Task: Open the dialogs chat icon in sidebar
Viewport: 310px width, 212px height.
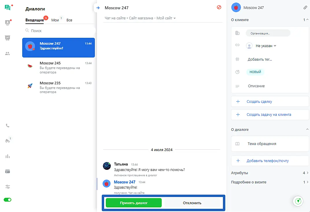Action: (x=8, y=8)
